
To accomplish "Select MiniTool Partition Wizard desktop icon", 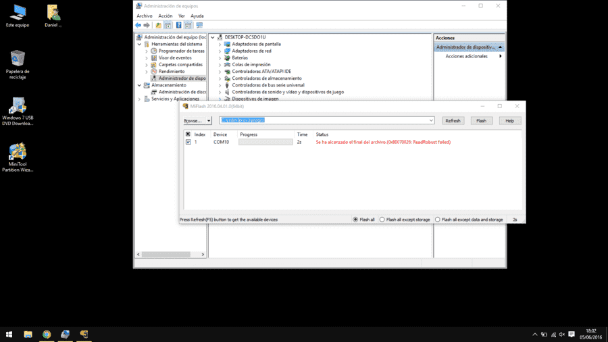I will tap(18, 157).
